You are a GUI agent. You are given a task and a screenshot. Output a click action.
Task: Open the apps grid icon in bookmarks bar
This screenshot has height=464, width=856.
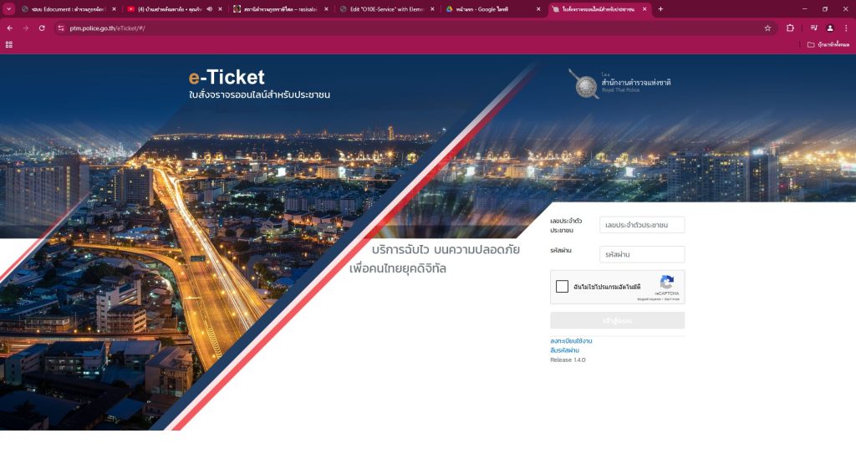[x=8, y=45]
